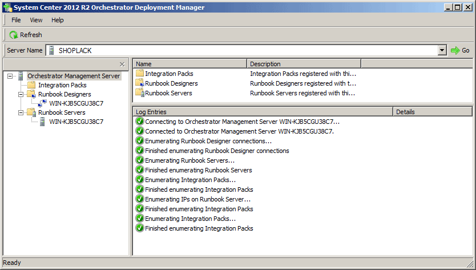Image resolution: width=476 pixels, height=270 pixels.
Task: Open the Help menu
Action: tap(58, 20)
